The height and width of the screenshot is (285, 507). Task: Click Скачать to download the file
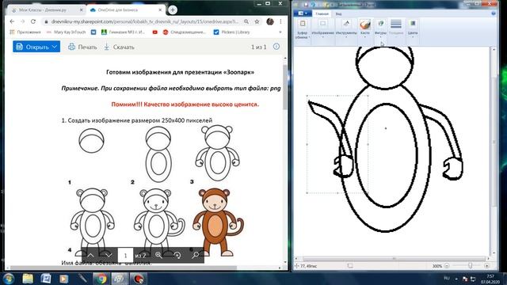click(119, 47)
